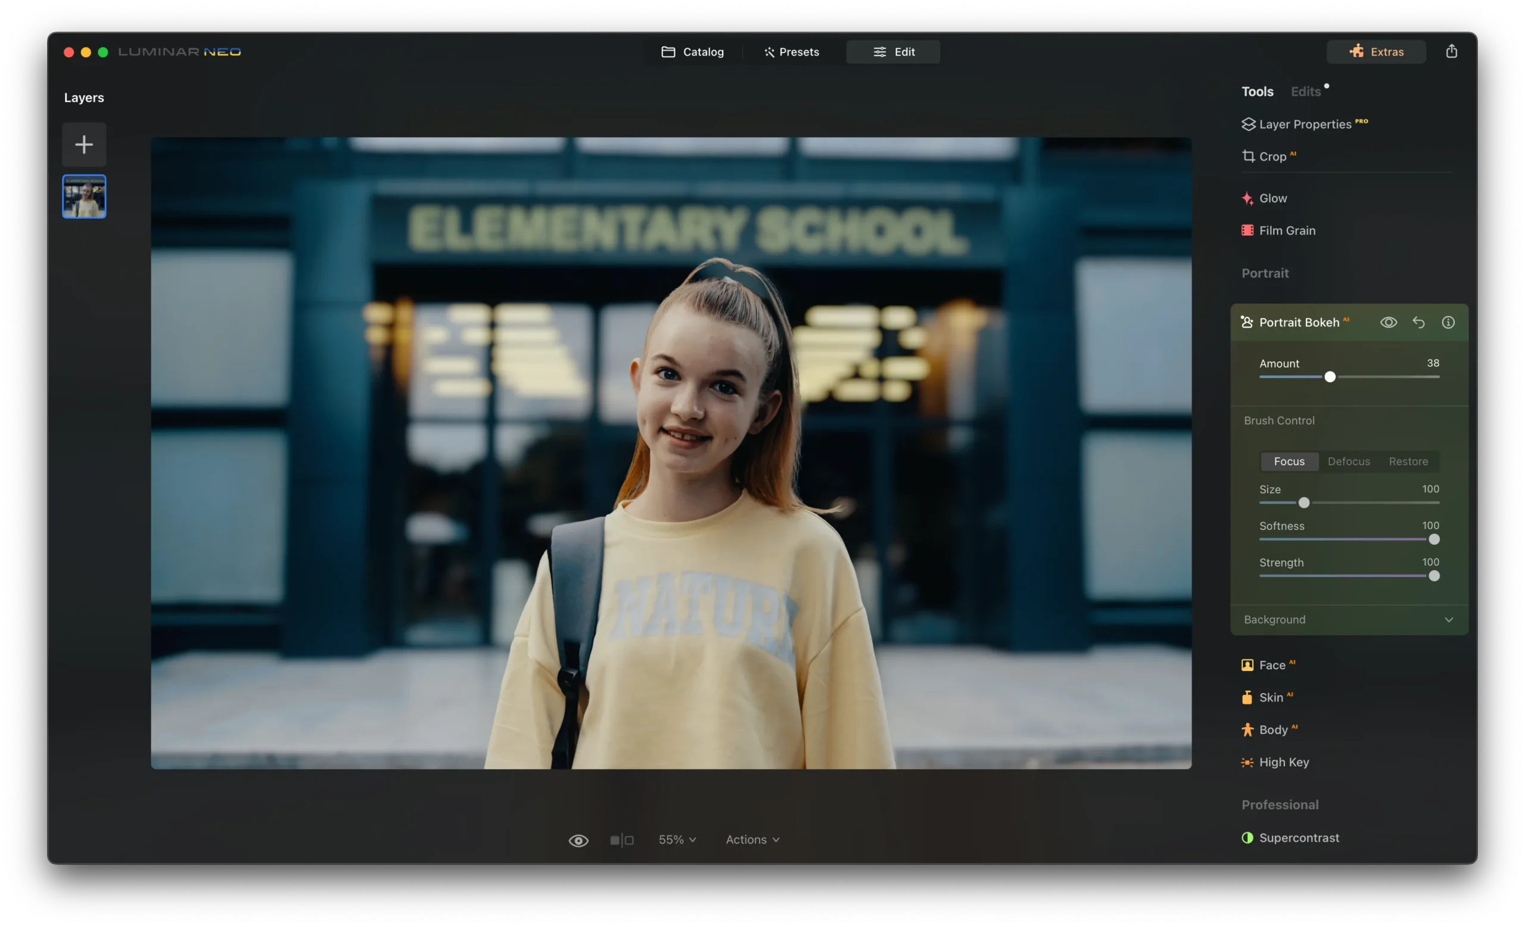The image size is (1525, 927).
Task: Toggle Portrait Bokeh visibility eye
Action: (x=1388, y=322)
